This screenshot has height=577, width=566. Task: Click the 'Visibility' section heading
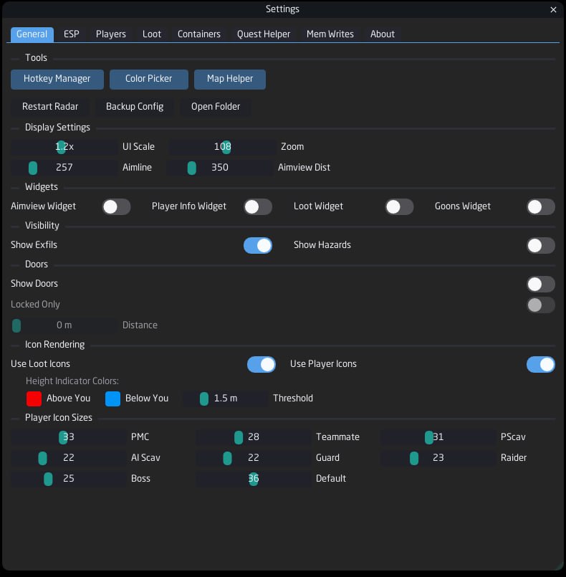(42, 226)
